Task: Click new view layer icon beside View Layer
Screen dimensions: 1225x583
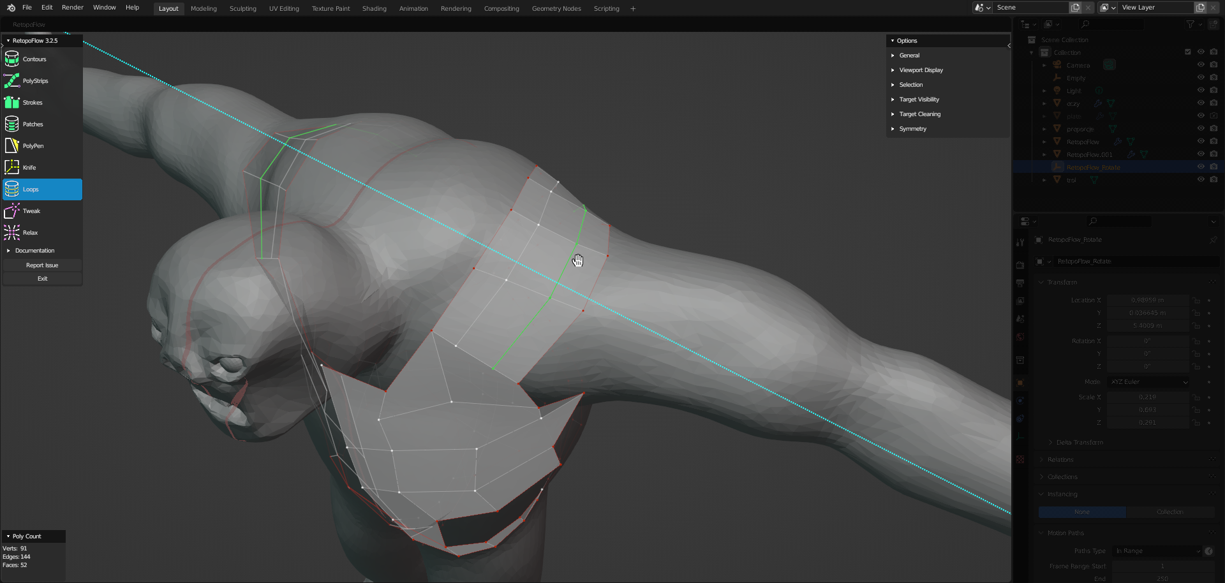Action: 1200,8
